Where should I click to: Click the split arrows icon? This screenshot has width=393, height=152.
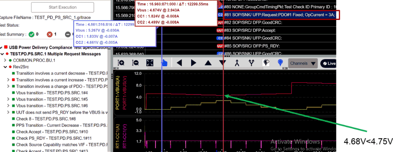click(252, 63)
